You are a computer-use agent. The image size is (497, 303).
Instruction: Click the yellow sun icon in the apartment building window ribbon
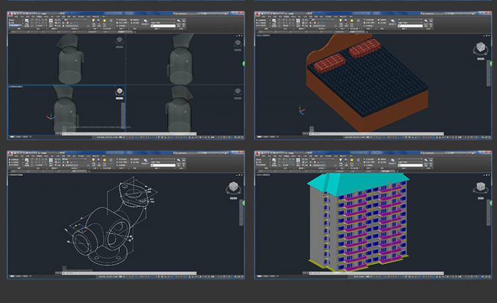click(352, 159)
